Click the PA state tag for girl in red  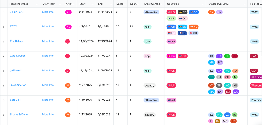235,71
